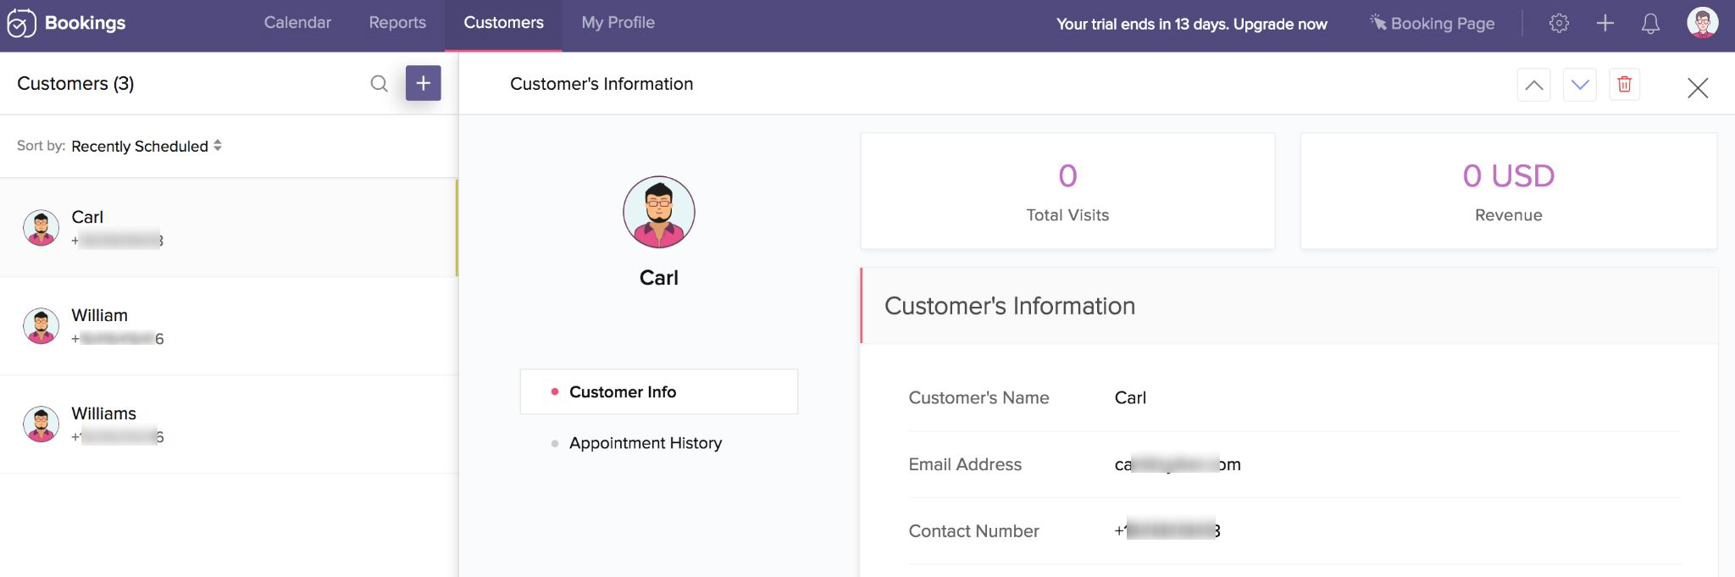1735x577 pixels.
Task: Open the user profile avatar menu
Action: pyautogui.click(x=1702, y=23)
